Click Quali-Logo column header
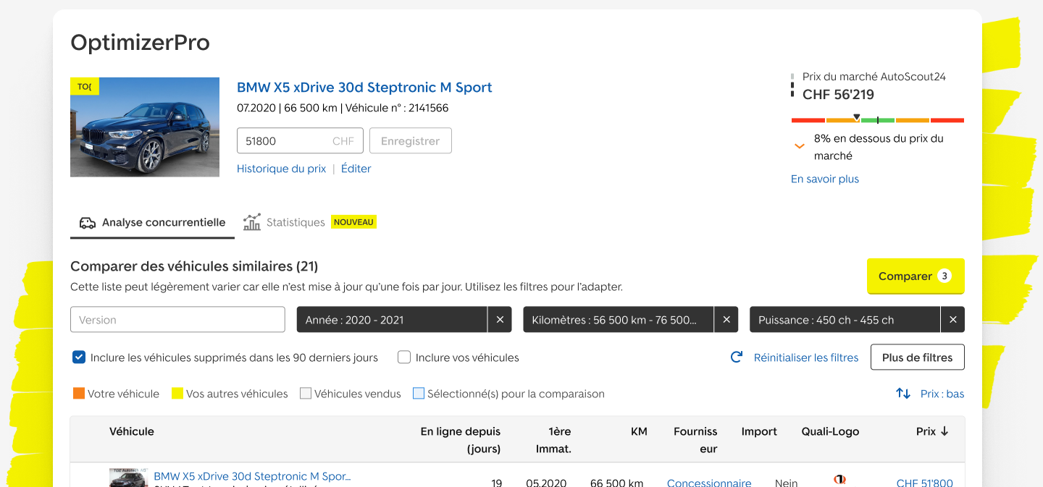 [830, 431]
